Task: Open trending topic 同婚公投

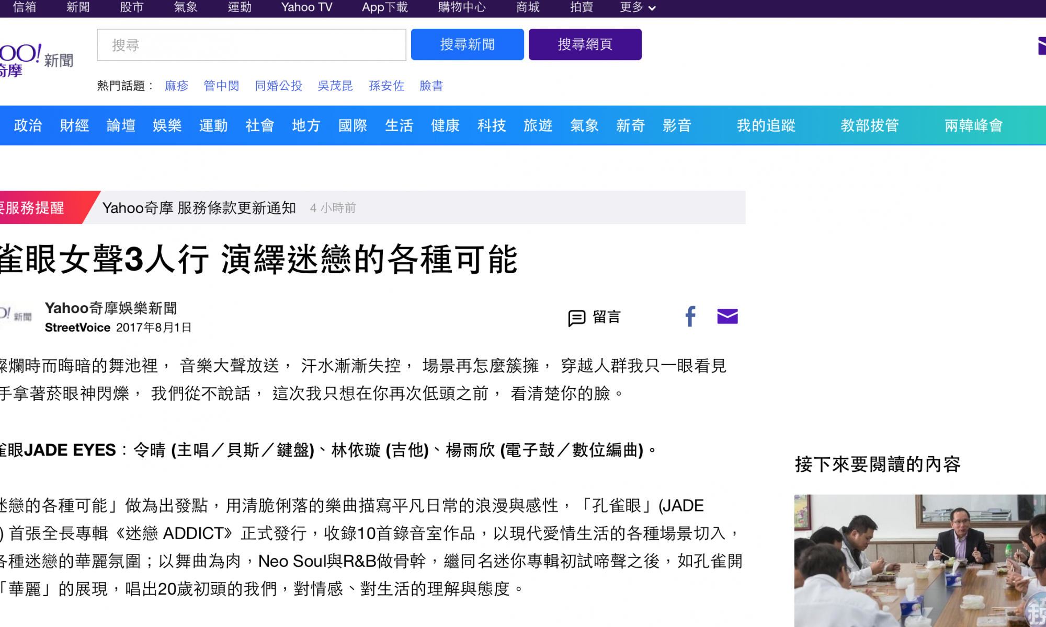Action: pyautogui.click(x=278, y=86)
